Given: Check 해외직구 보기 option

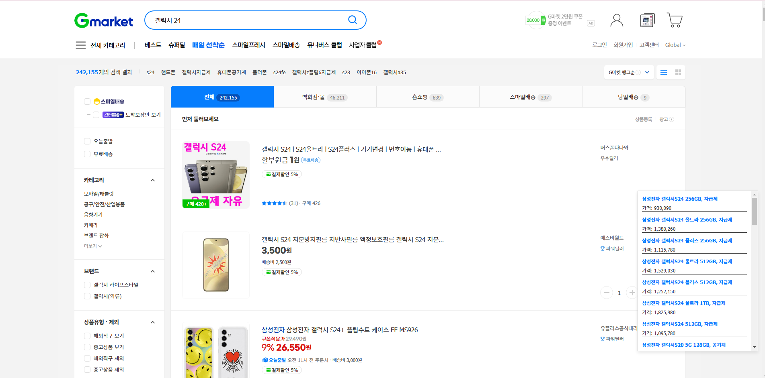Looking at the screenshot, I should 87,336.
